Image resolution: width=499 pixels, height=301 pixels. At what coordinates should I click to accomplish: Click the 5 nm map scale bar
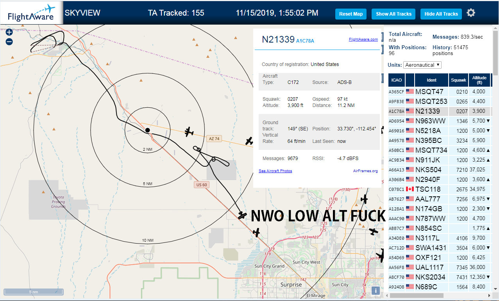tap(34, 292)
